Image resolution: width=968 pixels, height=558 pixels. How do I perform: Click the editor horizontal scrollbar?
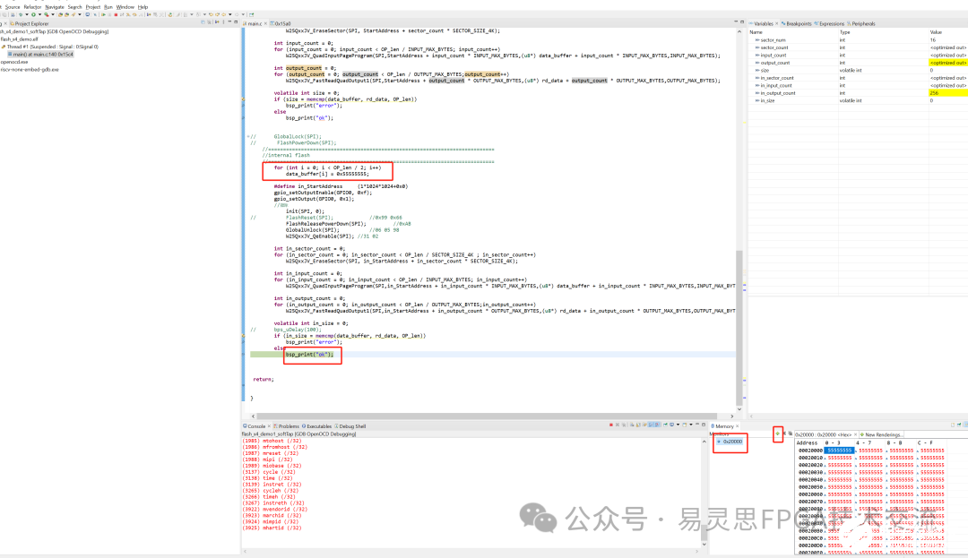pyautogui.click(x=487, y=416)
